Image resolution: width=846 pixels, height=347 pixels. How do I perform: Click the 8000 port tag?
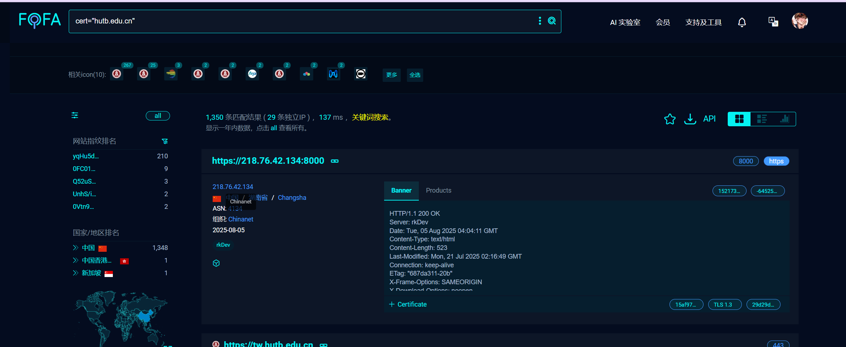point(746,161)
